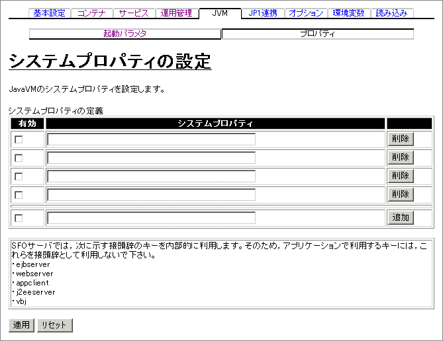Click the new property input beside 追加
Screen dimensions: 443x341
(152, 217)
